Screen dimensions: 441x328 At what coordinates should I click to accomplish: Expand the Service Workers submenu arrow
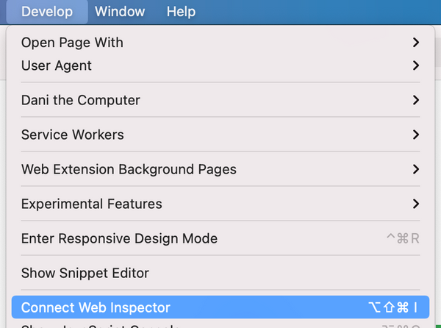tap(416, 135)
